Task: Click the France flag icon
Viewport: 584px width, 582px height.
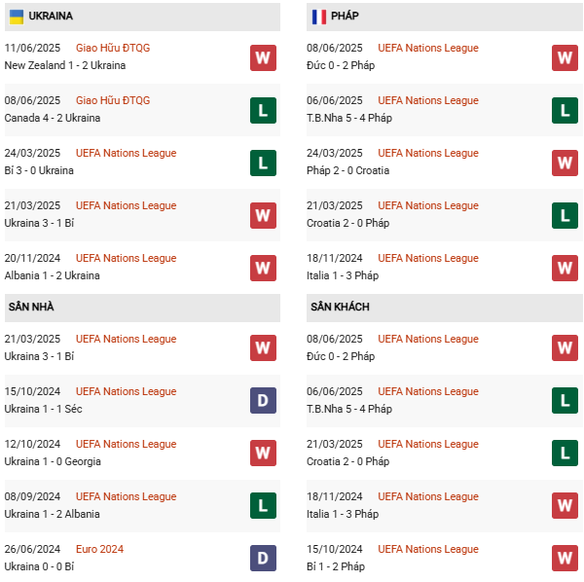Action: 318,17
